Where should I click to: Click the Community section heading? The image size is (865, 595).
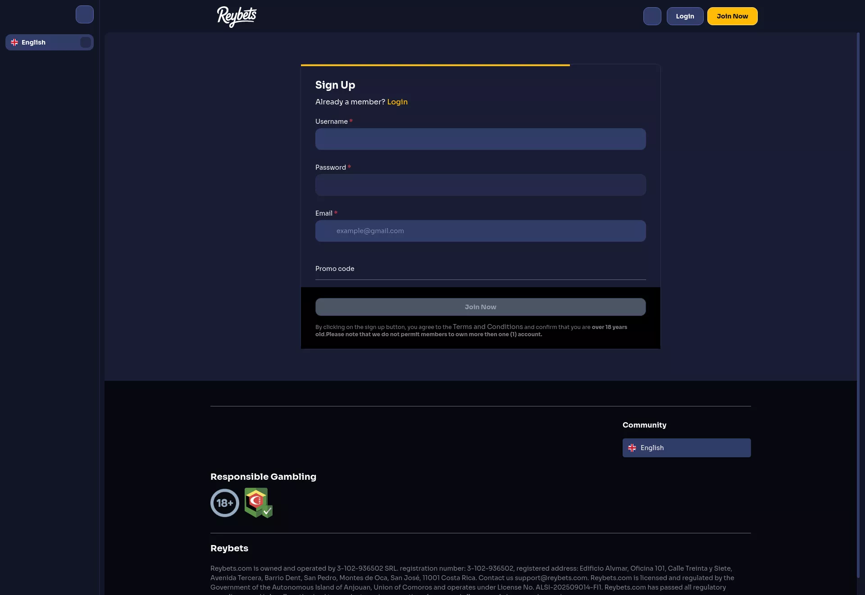(644, 425)
